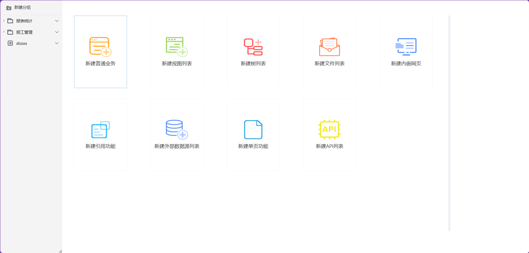This screenshot has width=529, height=253.
Task: Select the 新建引用功能 blue icon
Action: point(101,130)
